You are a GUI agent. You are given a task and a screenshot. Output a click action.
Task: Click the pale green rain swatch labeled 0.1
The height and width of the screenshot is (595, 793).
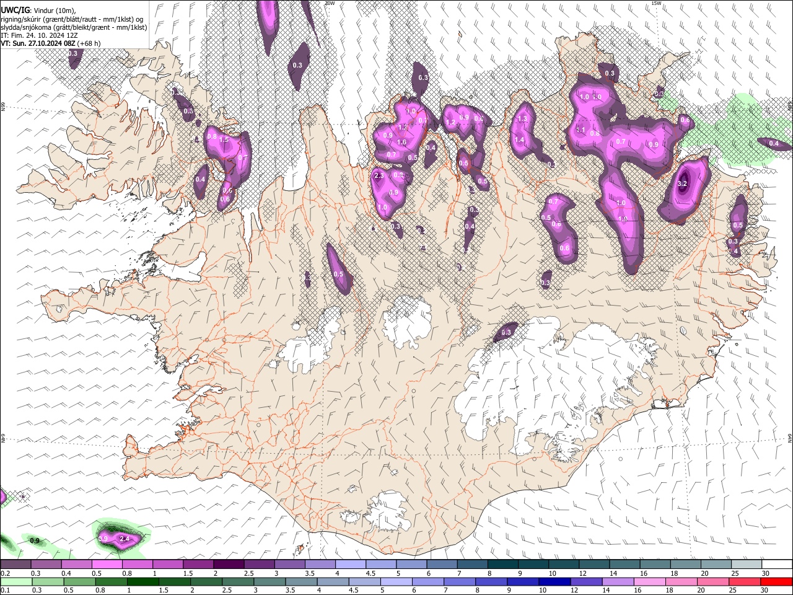[15, 581]
